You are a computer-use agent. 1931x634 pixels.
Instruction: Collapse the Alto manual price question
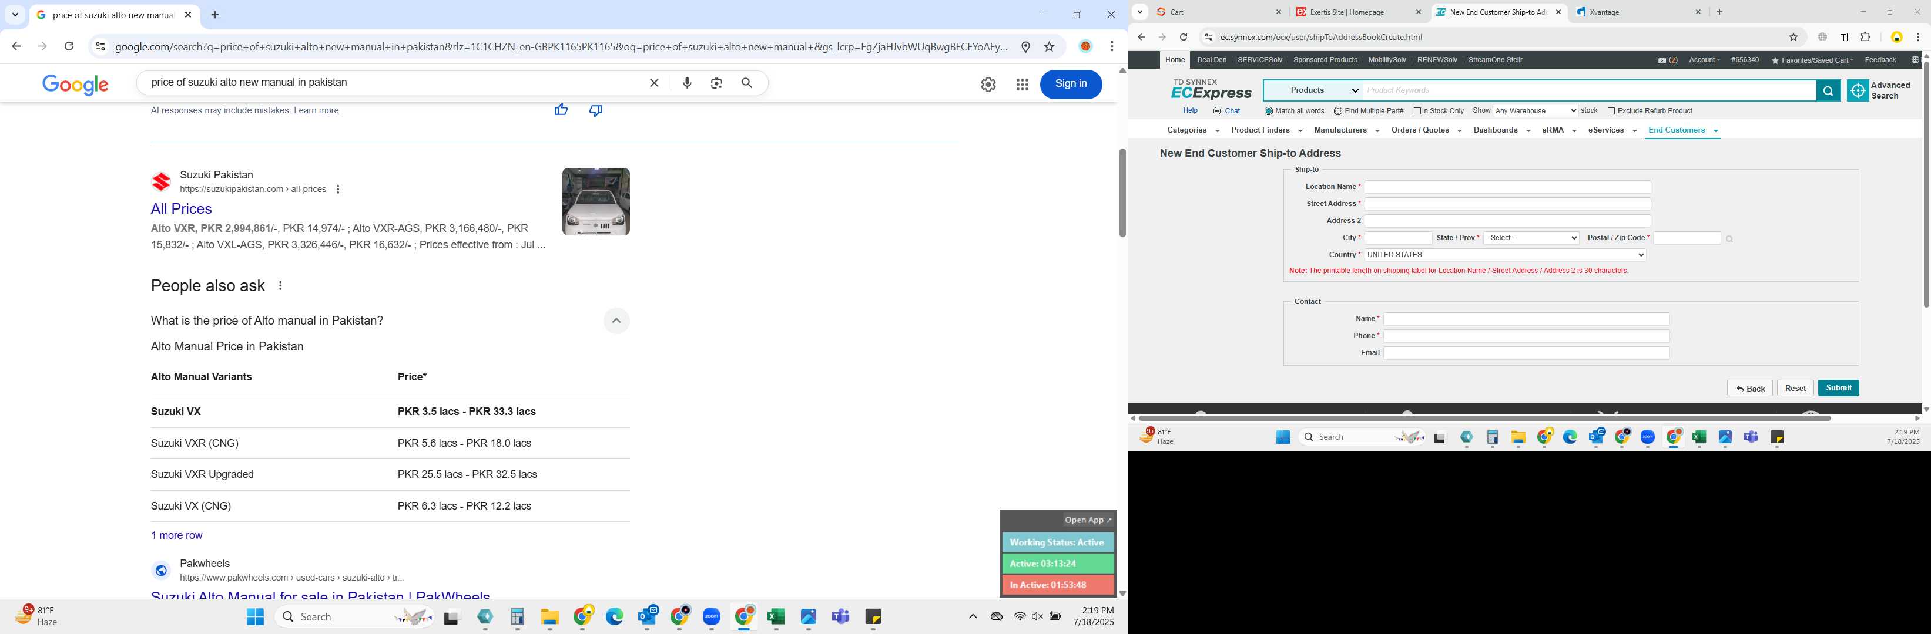coord(616,321)
